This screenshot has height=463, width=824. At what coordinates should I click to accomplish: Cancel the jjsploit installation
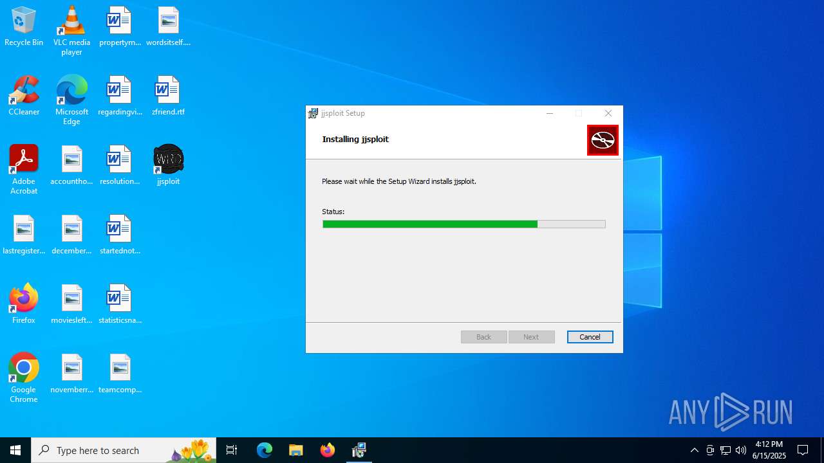click(x=590, y=337)
